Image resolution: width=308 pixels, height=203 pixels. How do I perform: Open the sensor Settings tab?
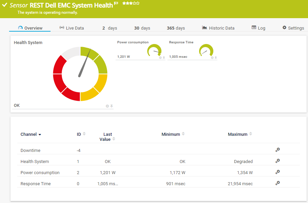(x=293, y=28)
